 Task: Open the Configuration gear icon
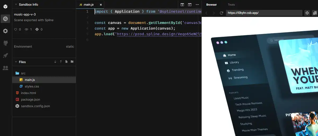[x=5, y=31]
